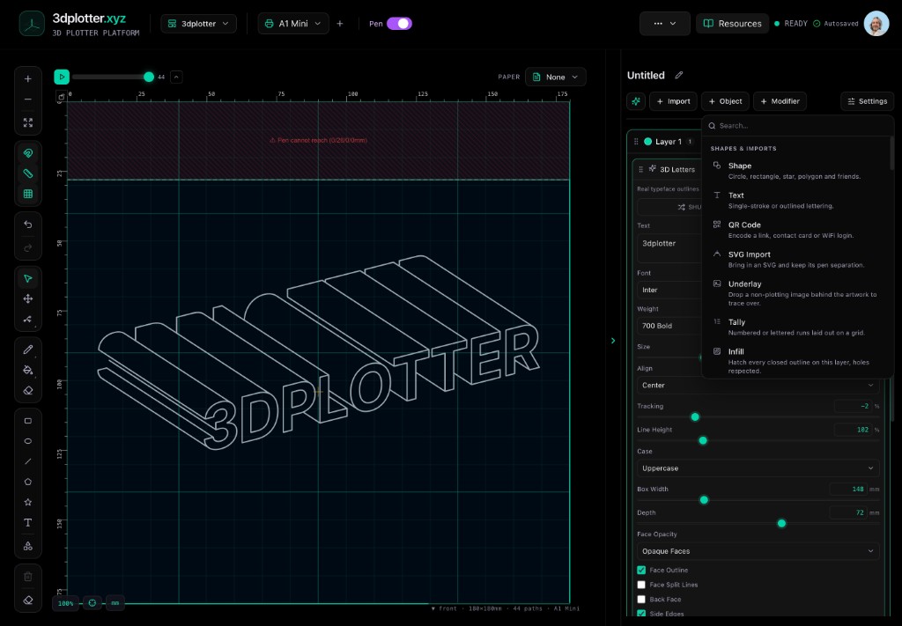This screenshot has width=902, height=626.
Task: Choose QR Code from the object menu
Action: pyautogui.click(x=796, y=230)
